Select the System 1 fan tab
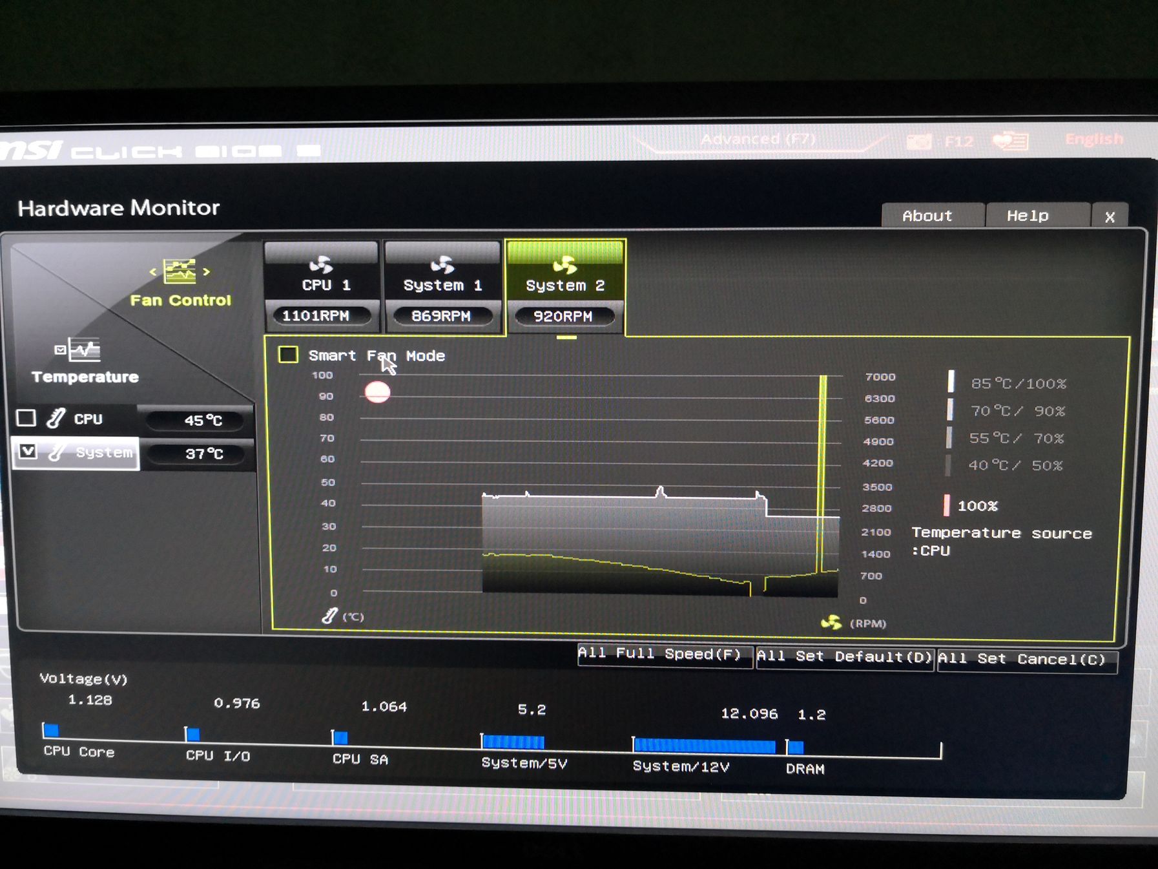The image size is (1158, 869). point(442,286)
